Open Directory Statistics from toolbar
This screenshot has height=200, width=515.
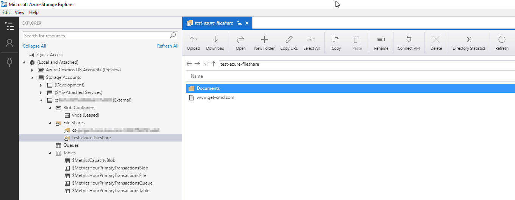pos(469,43)
